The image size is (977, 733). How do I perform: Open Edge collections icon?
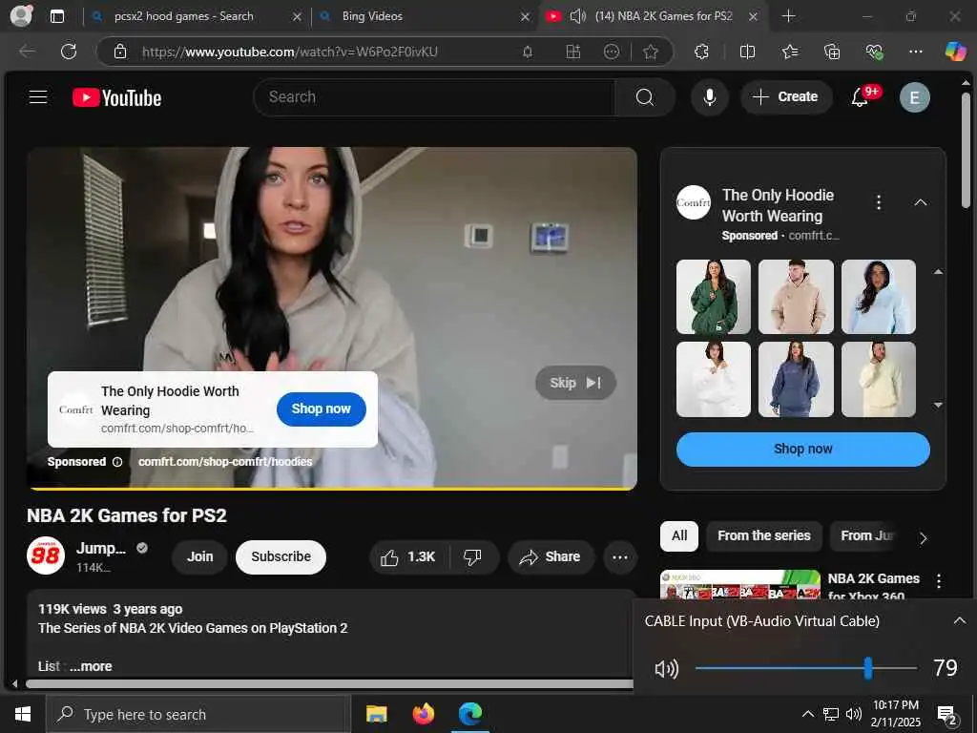tap(832, 52)
